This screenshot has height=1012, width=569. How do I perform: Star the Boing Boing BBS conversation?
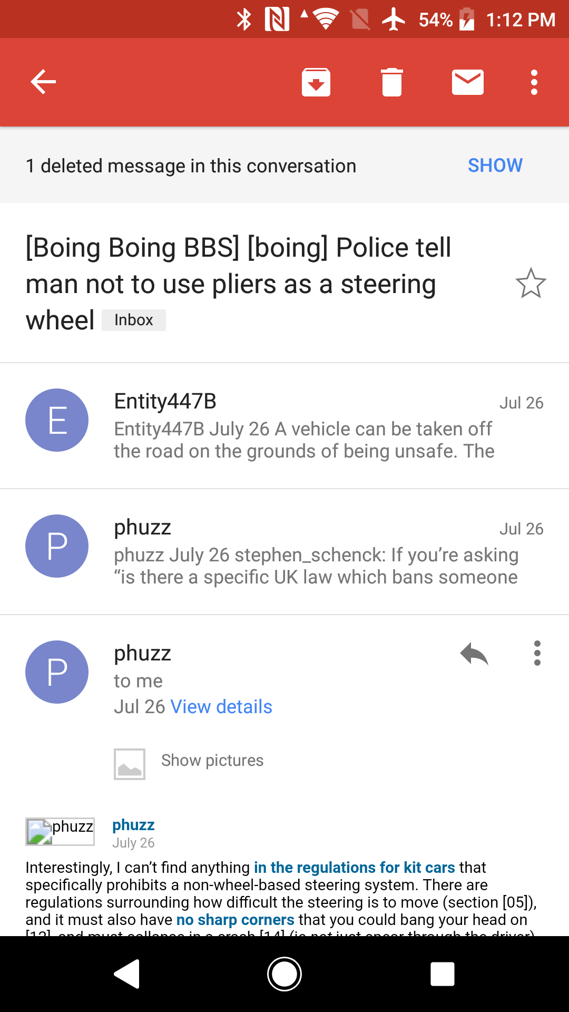pyautogui.click(x=531, y=283)
